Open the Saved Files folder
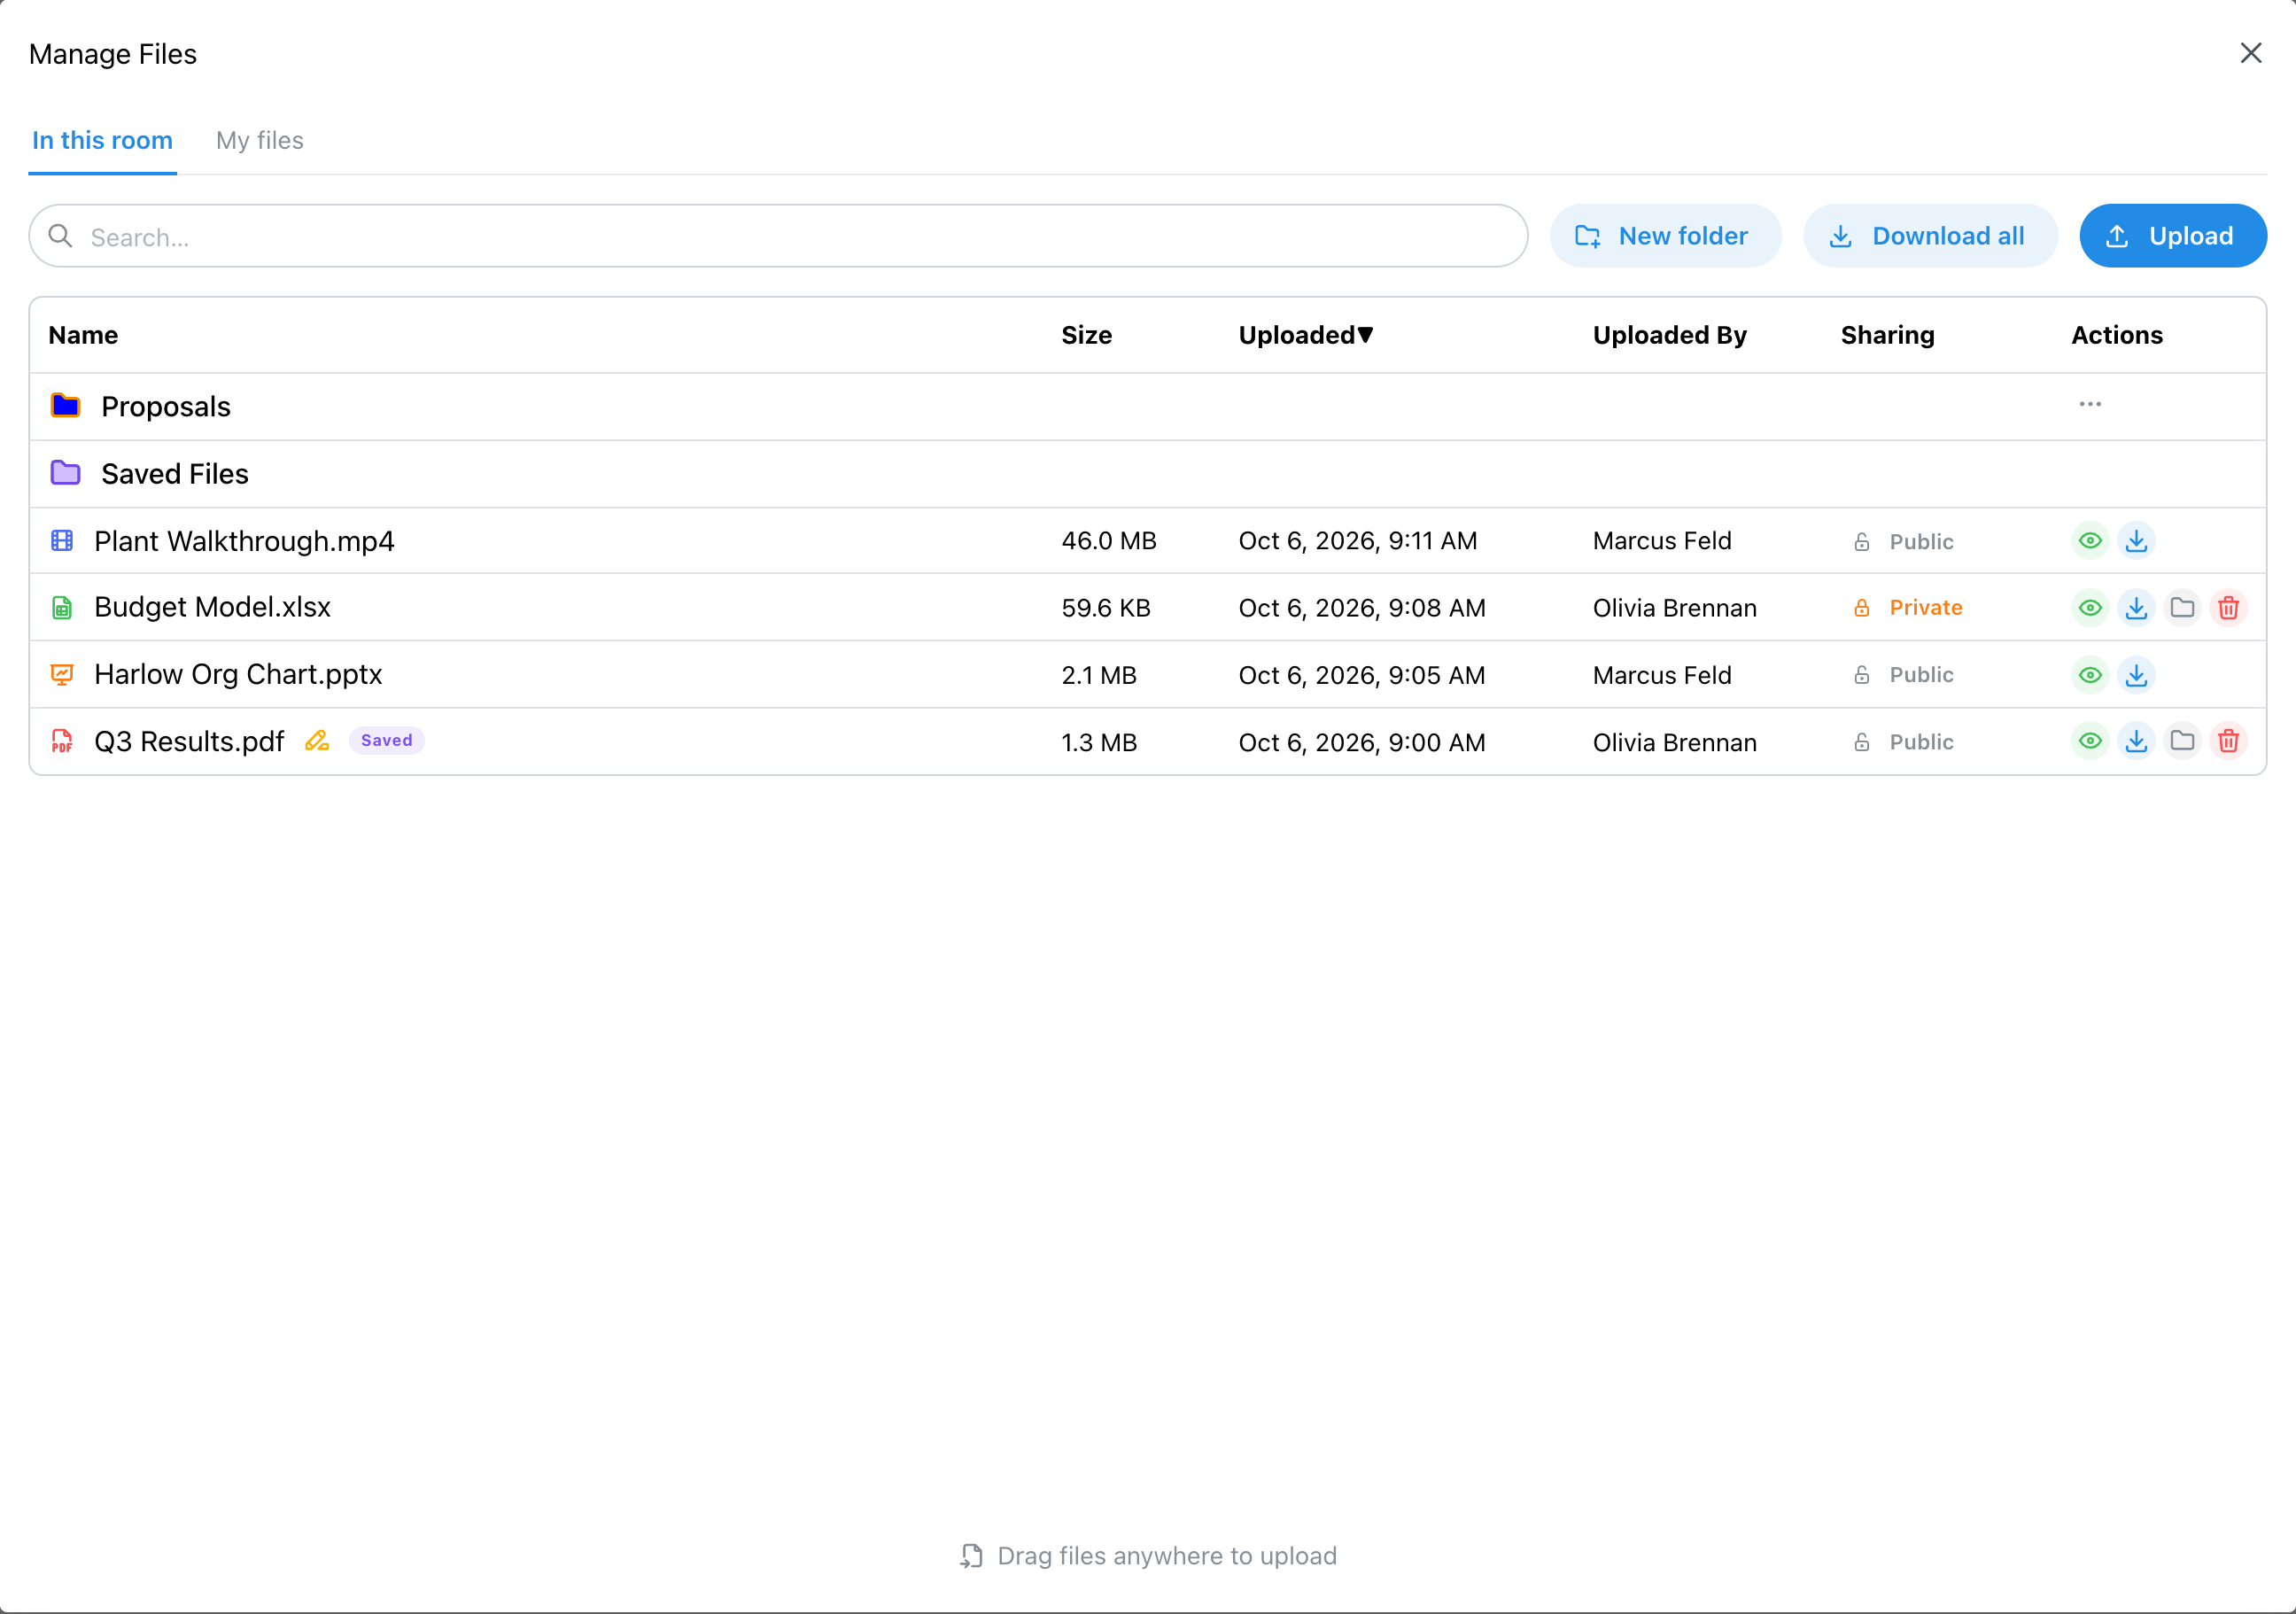The width and height of the screenshot is (2296, 1614). [175, 474]
